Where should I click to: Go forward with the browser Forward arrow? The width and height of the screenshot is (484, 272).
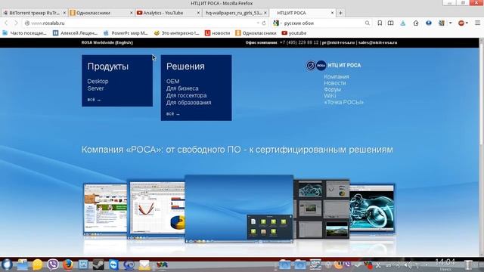(x=16, y=23)
